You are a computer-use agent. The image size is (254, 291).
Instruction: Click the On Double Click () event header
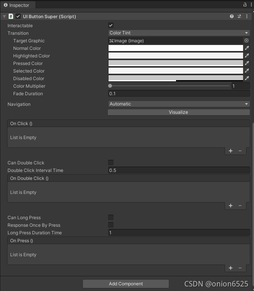pos(129,178)
